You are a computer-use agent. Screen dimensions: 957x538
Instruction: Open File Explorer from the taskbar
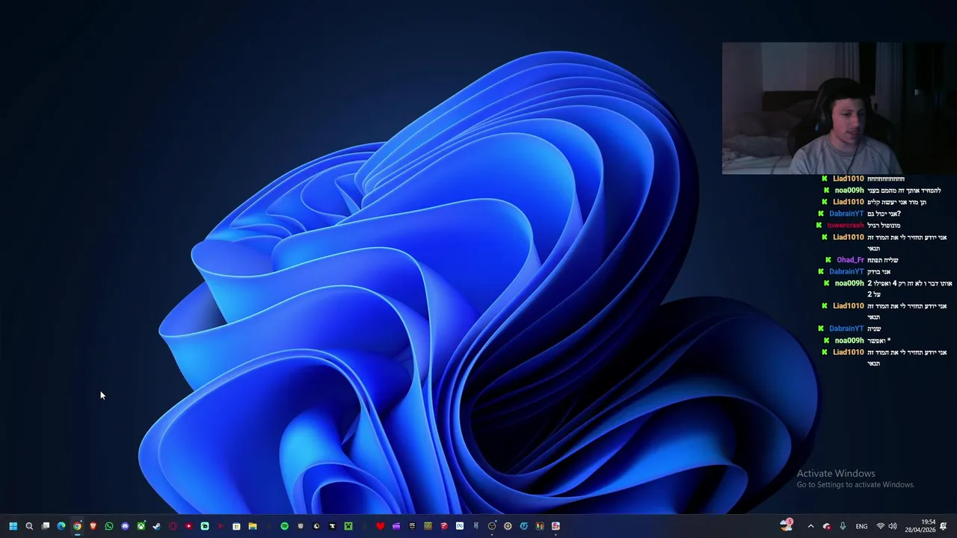(x=253, y=526)
